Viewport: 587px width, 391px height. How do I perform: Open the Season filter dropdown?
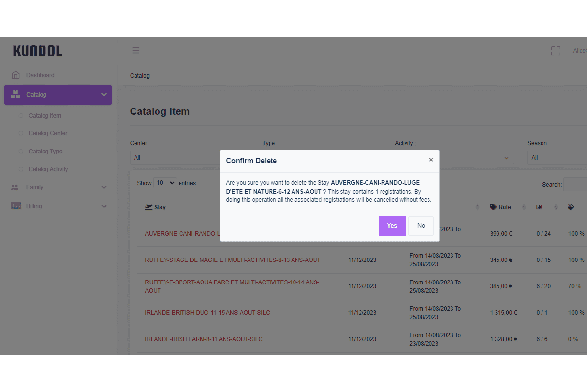[557, 158]
